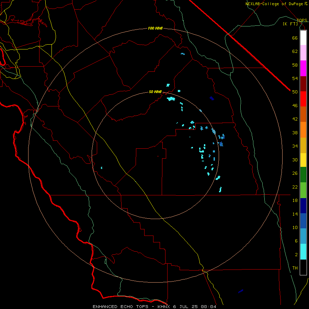
Task: Select the light pink legend color block
Action: point(303,53)
